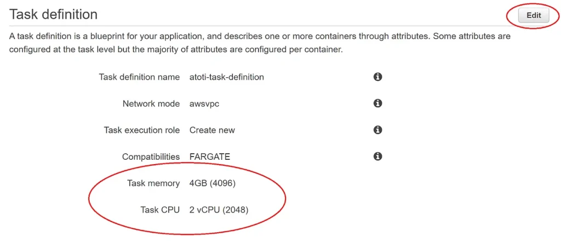Select the Compatibilities label
The width and height of the screenshot is (561, 243).
pyautogui.click(x=151, y=157)
